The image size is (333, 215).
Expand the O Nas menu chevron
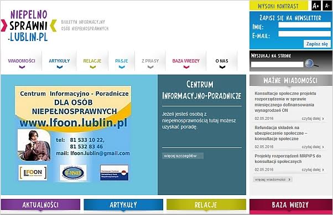pyautogui.click(x=222, y=67)
